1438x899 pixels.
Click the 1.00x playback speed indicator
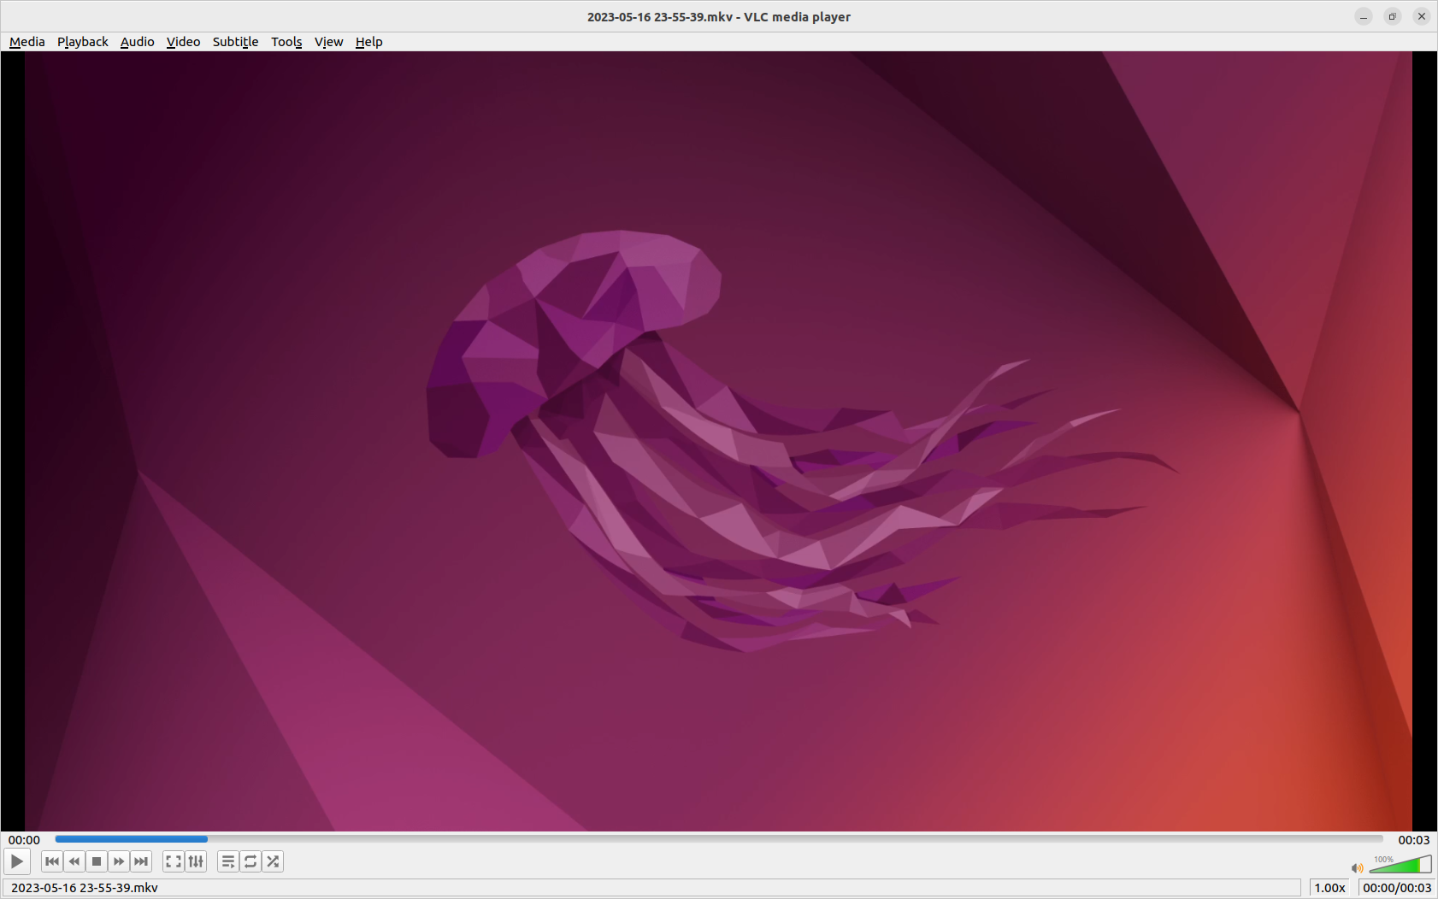pos(1329,888)
